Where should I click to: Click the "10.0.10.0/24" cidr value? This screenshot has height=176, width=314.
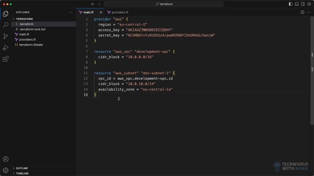point(141,84)
